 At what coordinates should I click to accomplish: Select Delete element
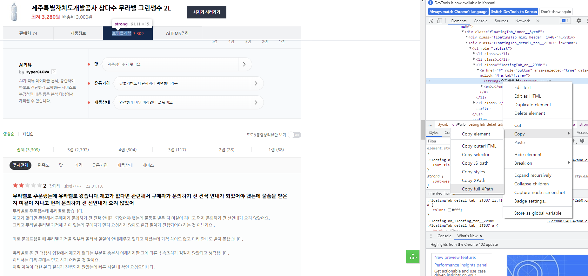[x=538, y=113]
